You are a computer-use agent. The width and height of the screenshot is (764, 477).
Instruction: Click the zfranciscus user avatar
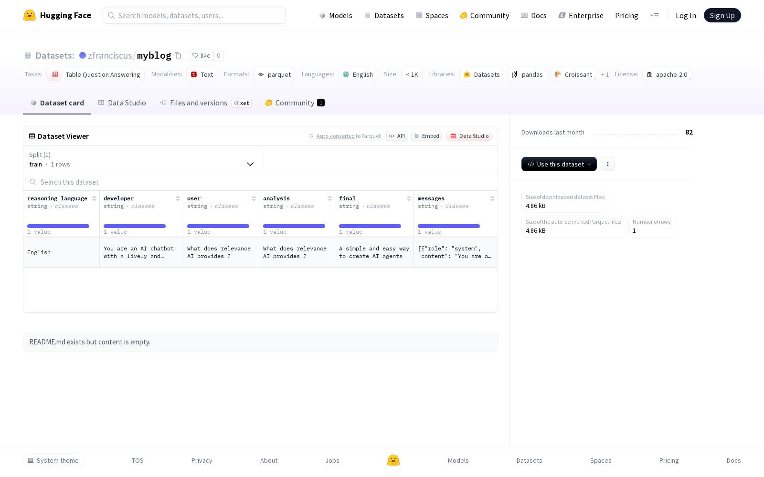point(83,55)
